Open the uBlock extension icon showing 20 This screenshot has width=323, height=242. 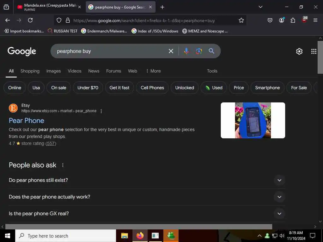pyautogui.click(x=304, y=20)
